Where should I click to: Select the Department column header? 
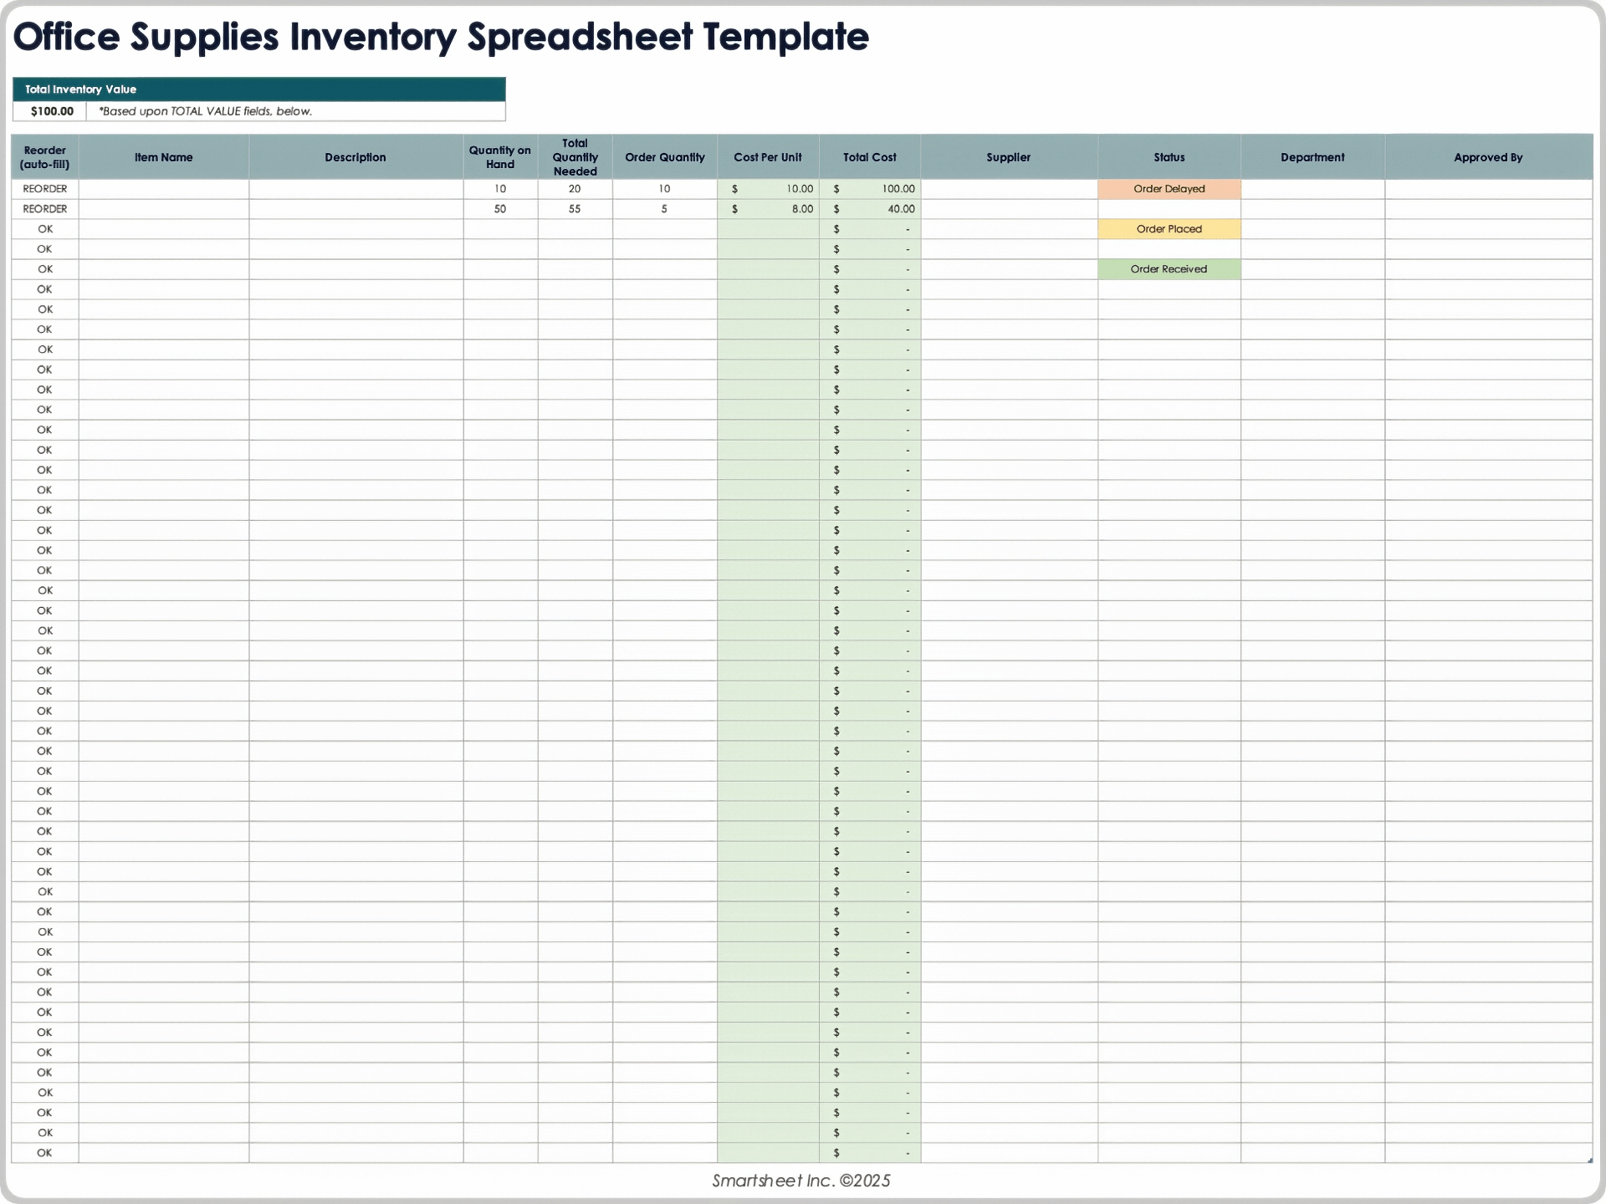[x=1312, y=157]
